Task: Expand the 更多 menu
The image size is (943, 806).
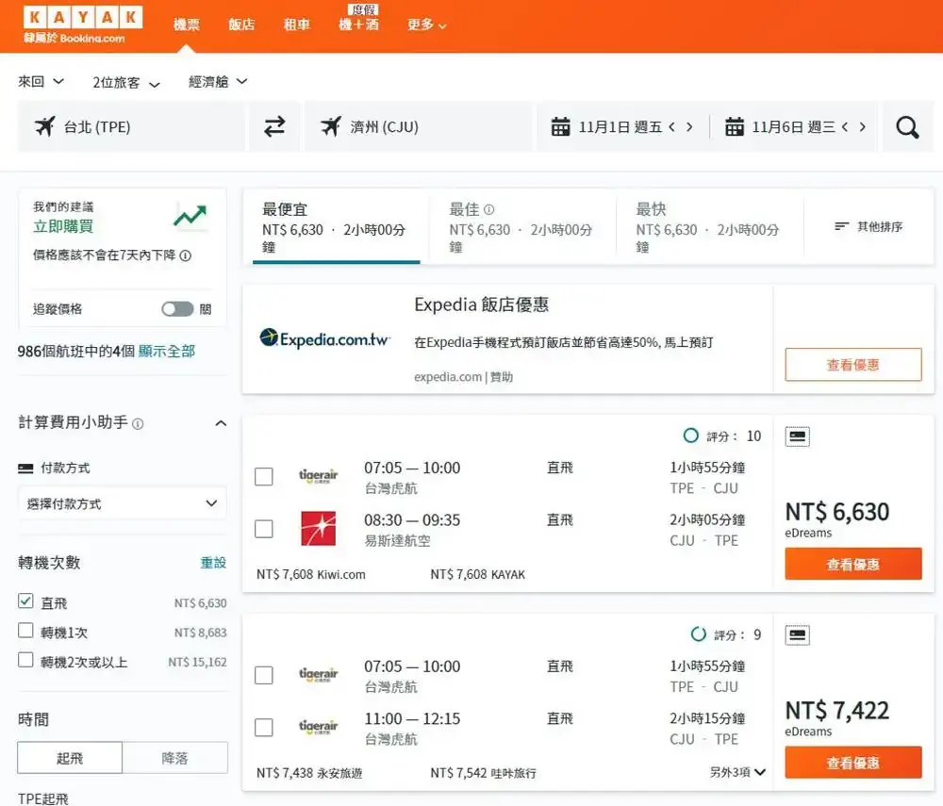Action: pos(426,25)
